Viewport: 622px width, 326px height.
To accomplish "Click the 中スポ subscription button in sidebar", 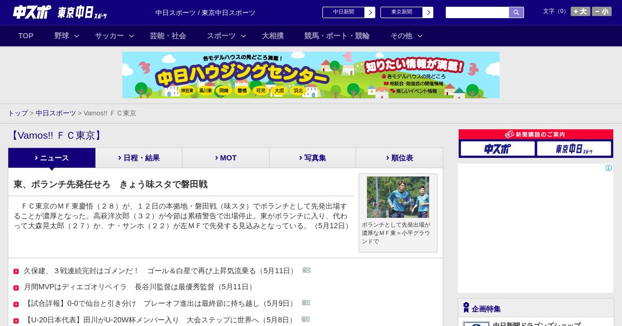I will 498,149.
